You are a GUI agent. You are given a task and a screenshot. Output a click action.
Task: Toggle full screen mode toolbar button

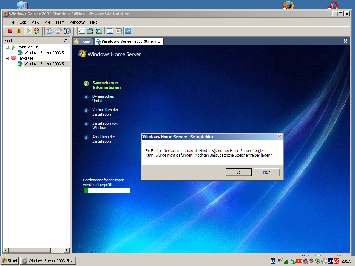click(90, 31)
